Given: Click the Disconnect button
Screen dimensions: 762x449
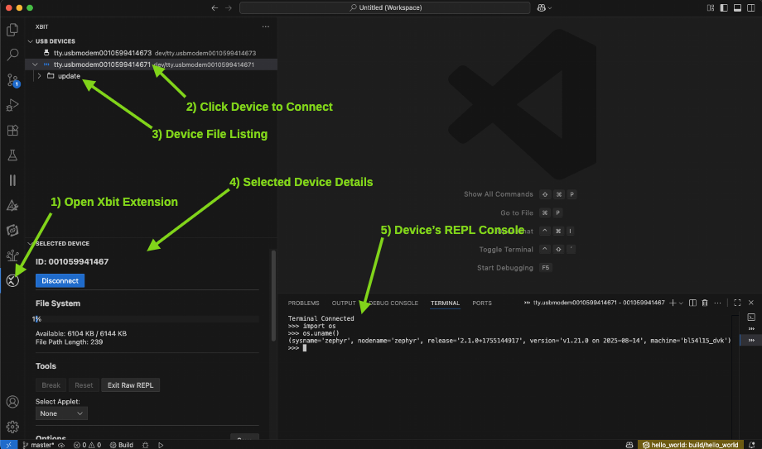Looking at the screenshot, I should point(60,280).
